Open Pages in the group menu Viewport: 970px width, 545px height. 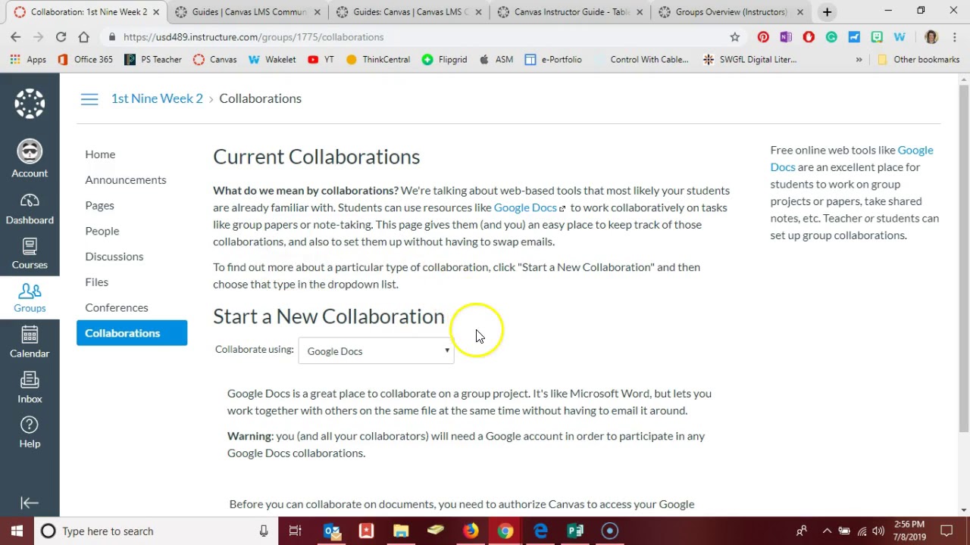99,206
